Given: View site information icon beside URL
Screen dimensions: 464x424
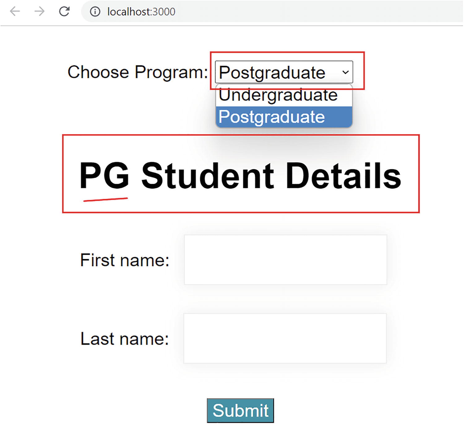Looking at the screenshot, I should click(95, 12).
